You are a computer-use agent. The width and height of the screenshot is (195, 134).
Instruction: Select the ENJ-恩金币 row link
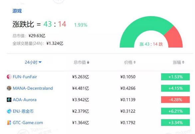point(23,111)
